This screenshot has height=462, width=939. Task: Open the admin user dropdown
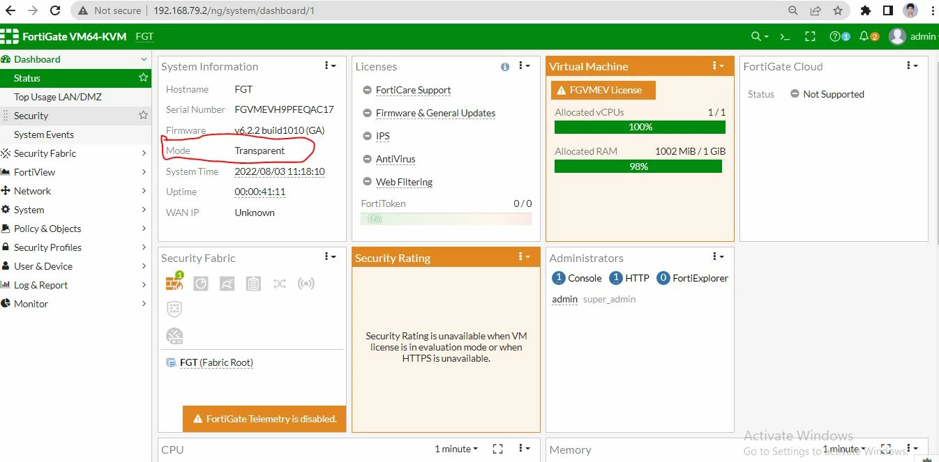923,36
